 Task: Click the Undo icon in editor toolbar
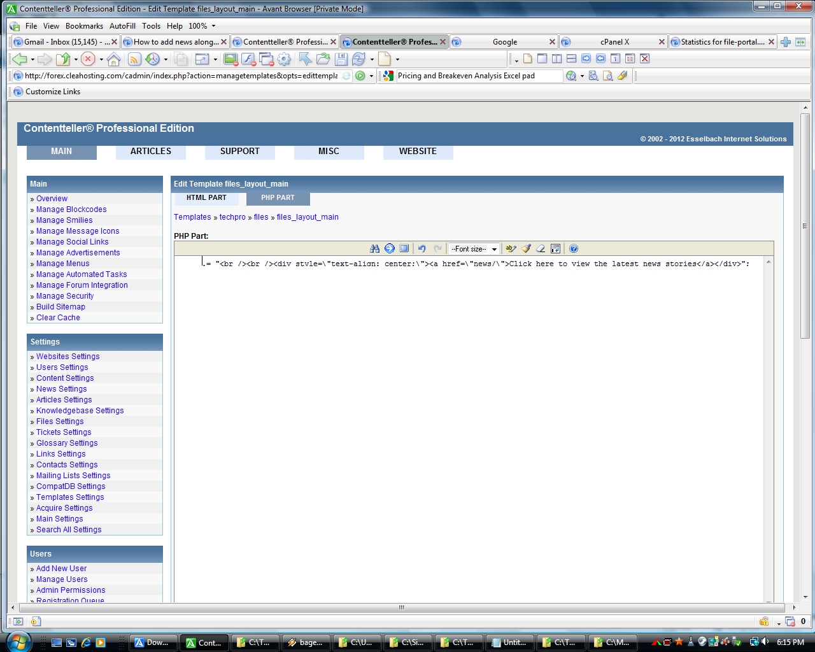(422, 248)
